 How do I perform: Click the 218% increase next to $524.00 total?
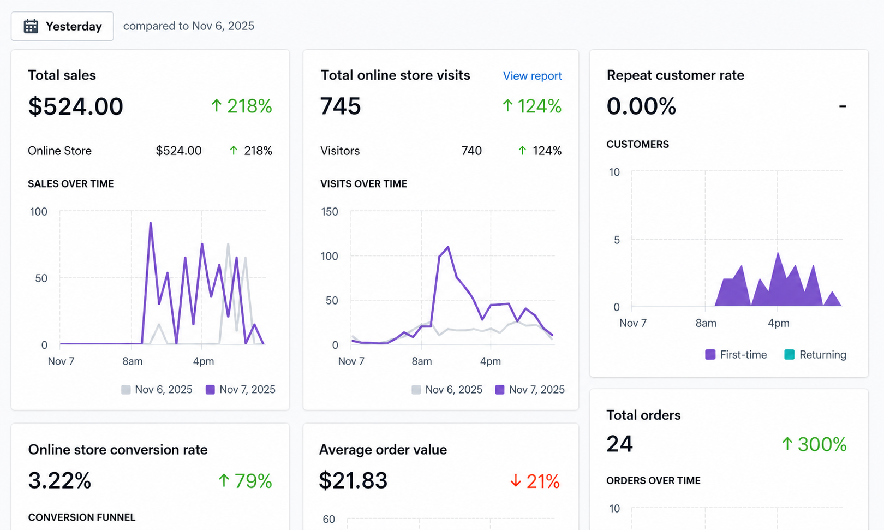249,106
